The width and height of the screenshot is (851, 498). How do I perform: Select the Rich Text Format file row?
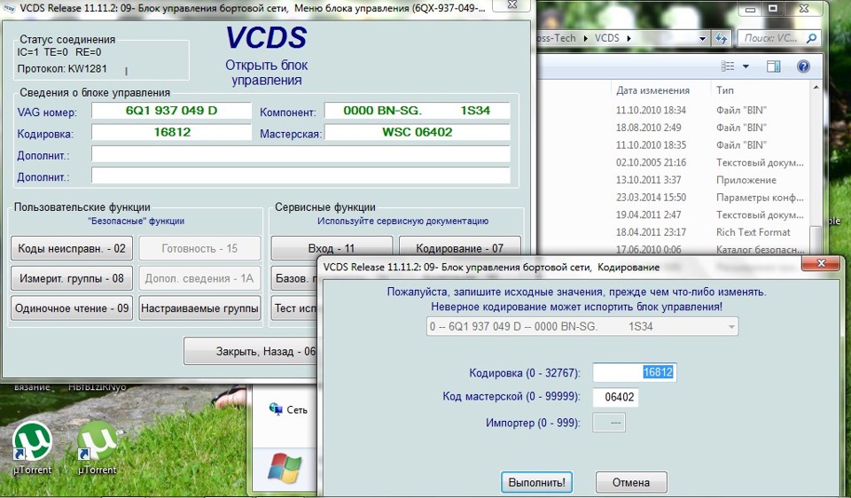click(x=709, y=231)
